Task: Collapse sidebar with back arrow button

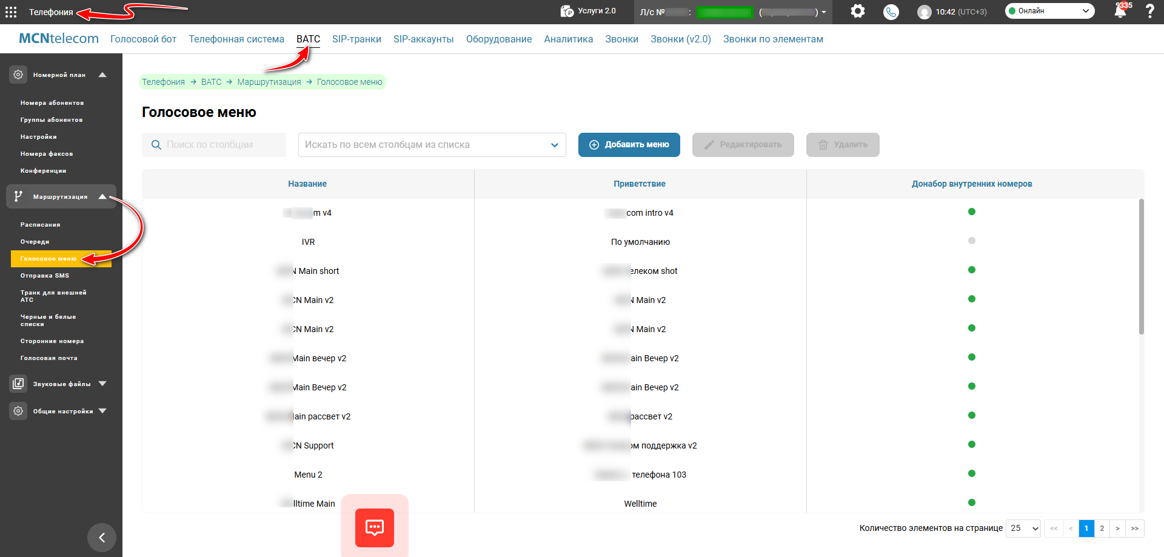Action: (x=102, y=538)
